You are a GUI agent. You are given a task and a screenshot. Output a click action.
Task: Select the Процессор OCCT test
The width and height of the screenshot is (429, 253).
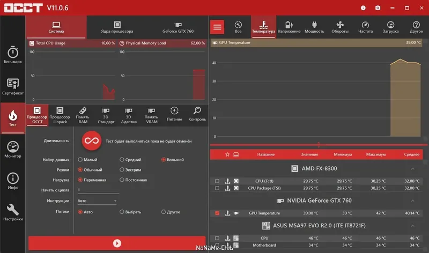coord(37,115)
